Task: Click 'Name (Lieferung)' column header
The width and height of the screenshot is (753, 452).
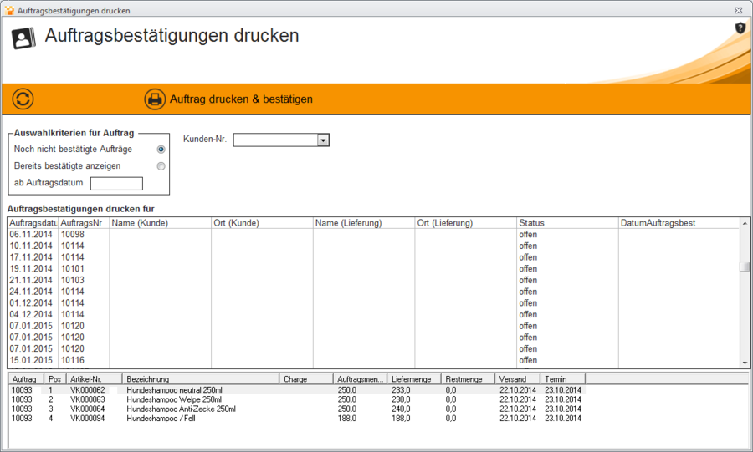Action: (364, 223)
